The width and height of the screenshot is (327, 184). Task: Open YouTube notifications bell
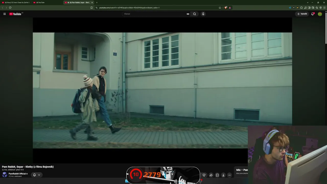pos(312,14)
